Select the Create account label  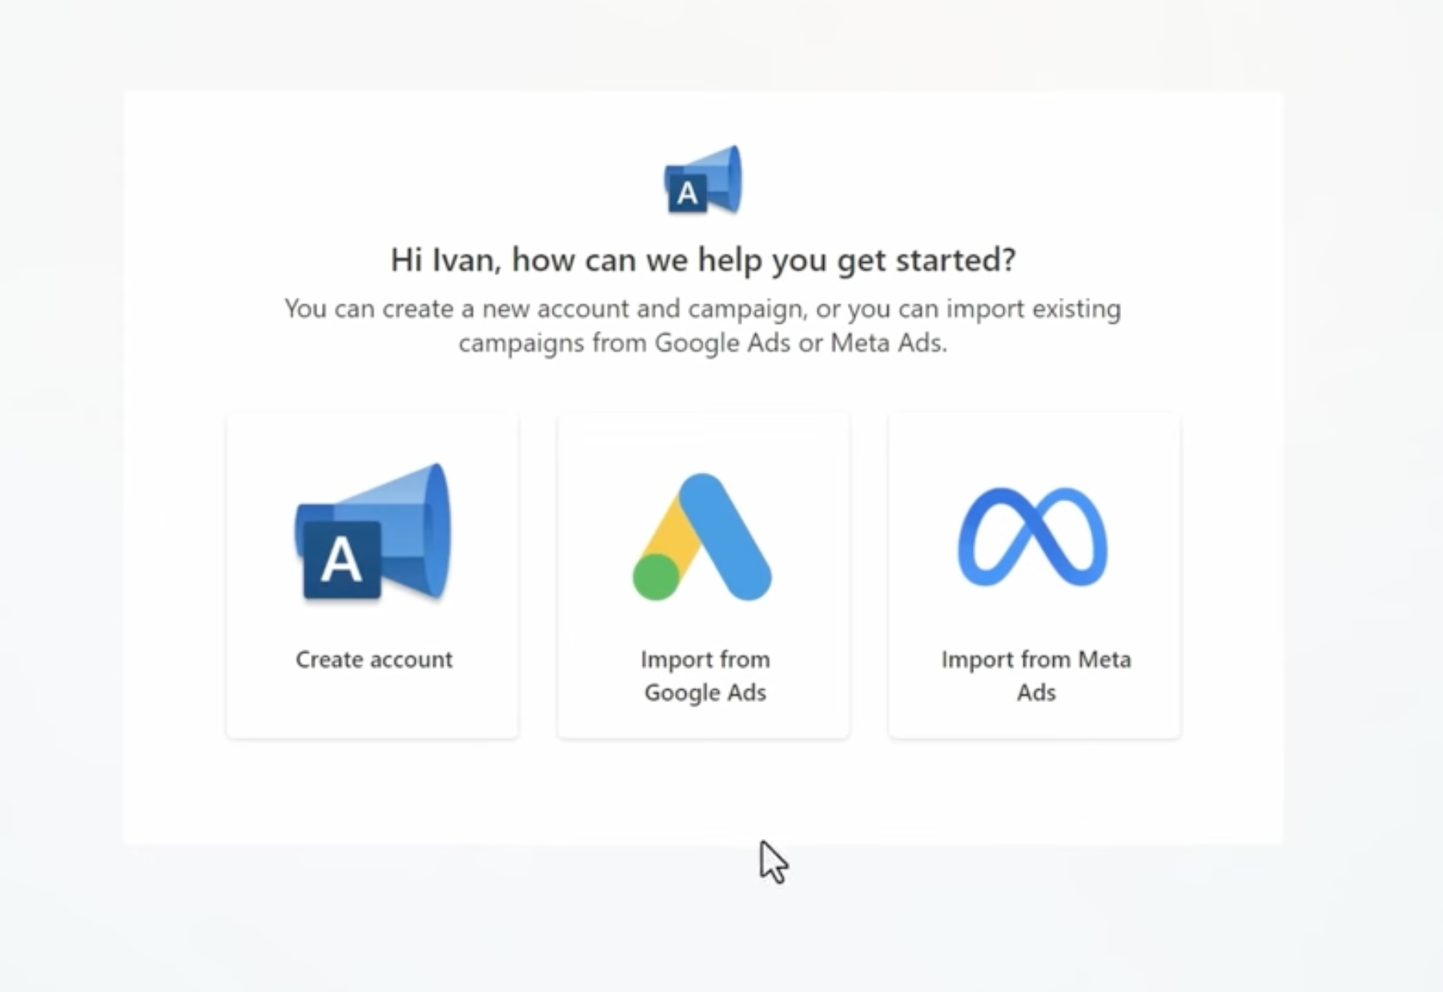tap(374, 659)
